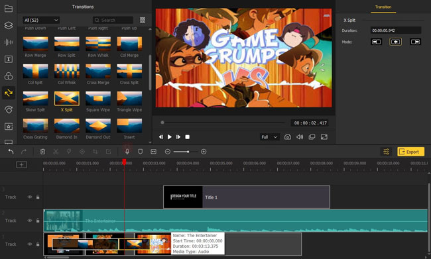This screenshot has width=431, height=259.
Task: Click the timeline zoom slider
Action: [186, 152]
